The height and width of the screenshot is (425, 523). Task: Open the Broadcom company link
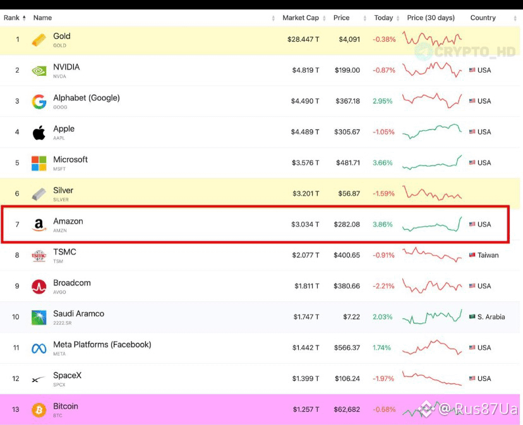72,283
